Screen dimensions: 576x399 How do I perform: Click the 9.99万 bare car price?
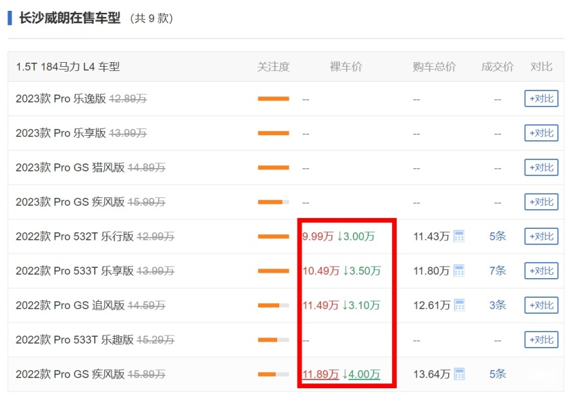click(318, 236)
